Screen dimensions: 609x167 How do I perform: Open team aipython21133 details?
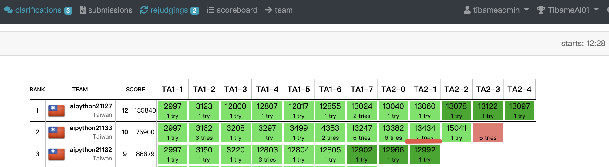point(91,128)
